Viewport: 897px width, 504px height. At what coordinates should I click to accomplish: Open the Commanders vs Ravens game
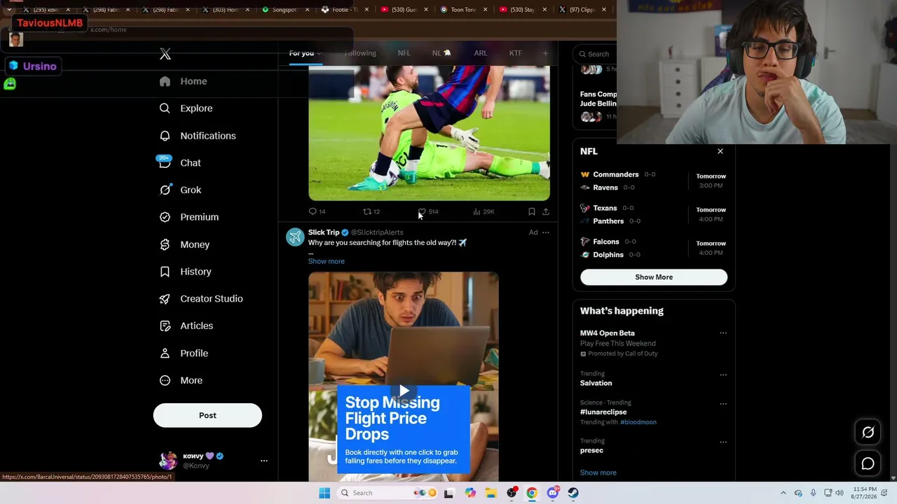653,181
